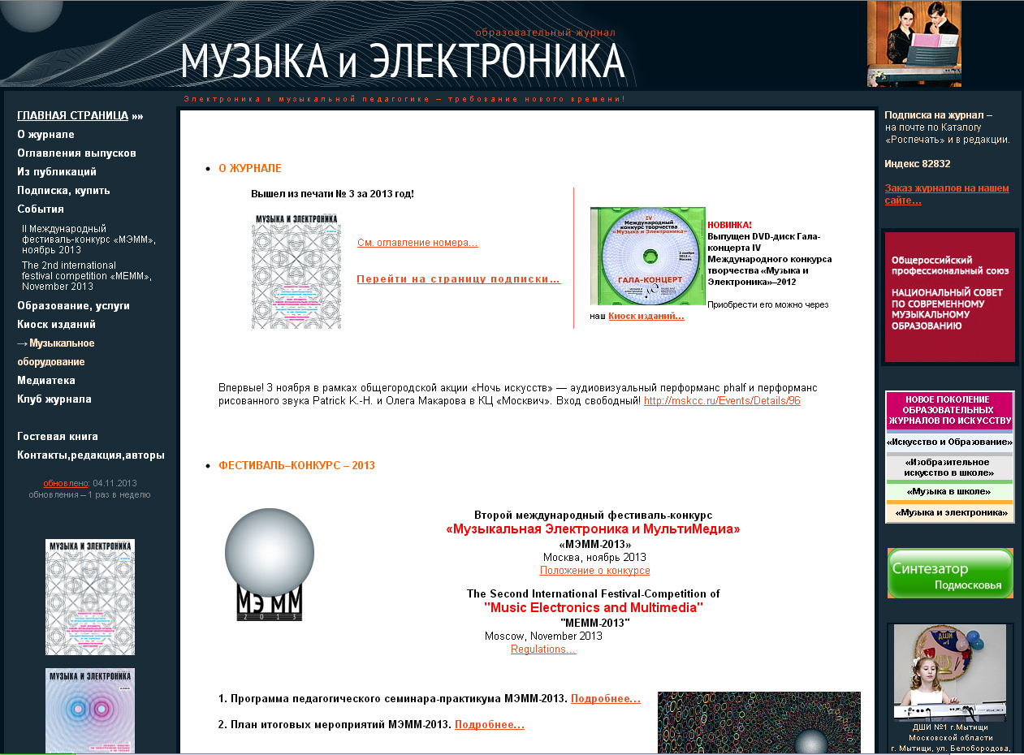Click the colorful sphere pattern image
This screenshot has width=1024, height=755.
click(758, 723)
